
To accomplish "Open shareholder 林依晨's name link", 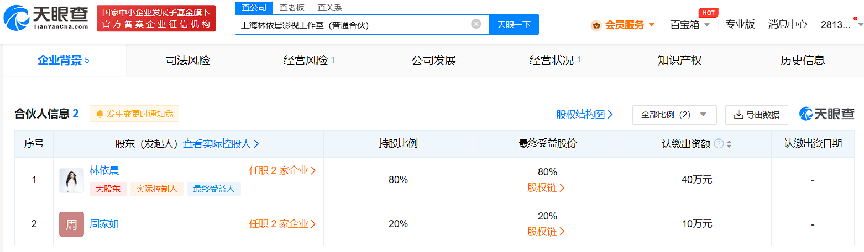I will tap(104, 170).
